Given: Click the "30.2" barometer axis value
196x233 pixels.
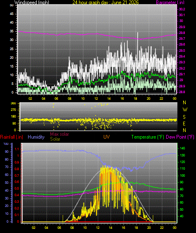Looking at the screenshot, I should (x=182, y=9).
